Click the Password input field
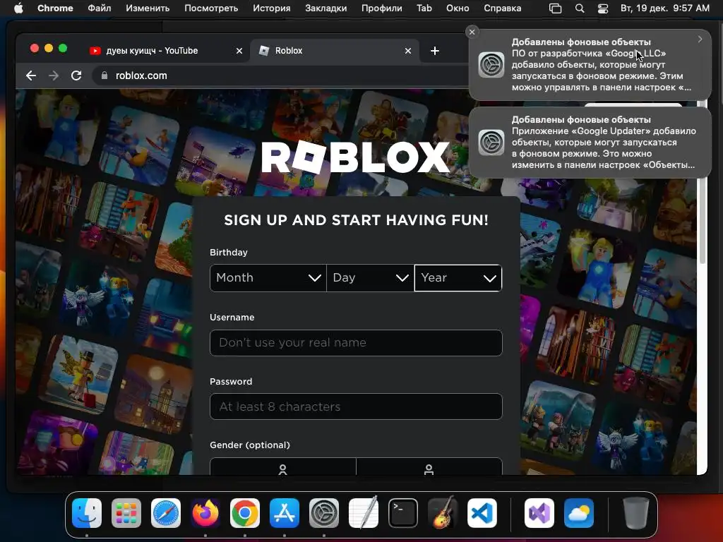Image resolution: width=723 pixels, height=542 pixels. pyautogui.click(x=356, y=406)
